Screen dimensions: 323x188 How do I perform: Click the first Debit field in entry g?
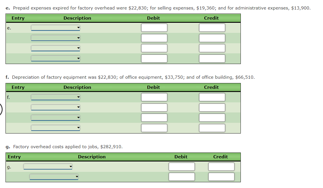181,166
